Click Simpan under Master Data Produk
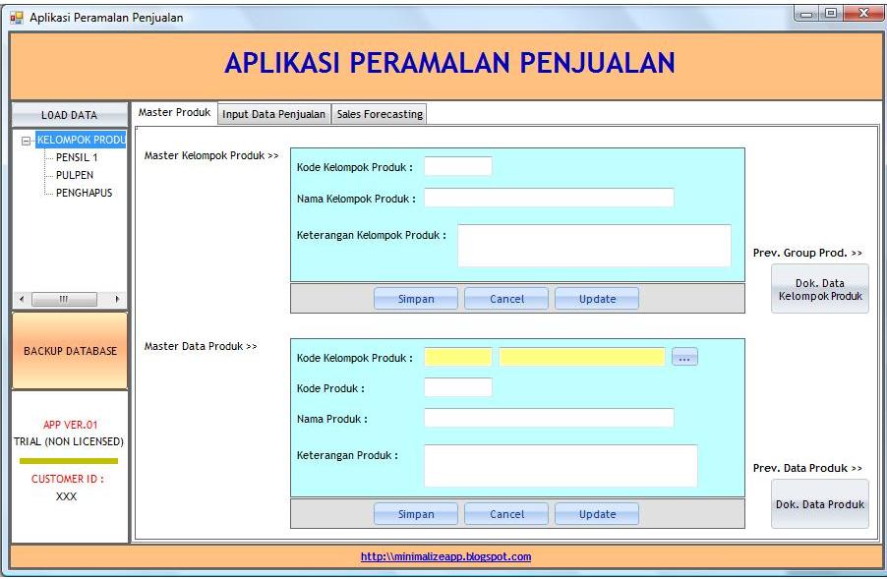Screen dimensions: 887x579 (x=415, y=513)
